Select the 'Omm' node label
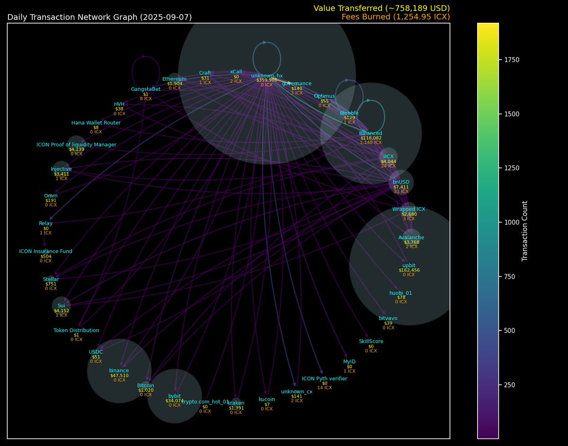 (51, 195)
